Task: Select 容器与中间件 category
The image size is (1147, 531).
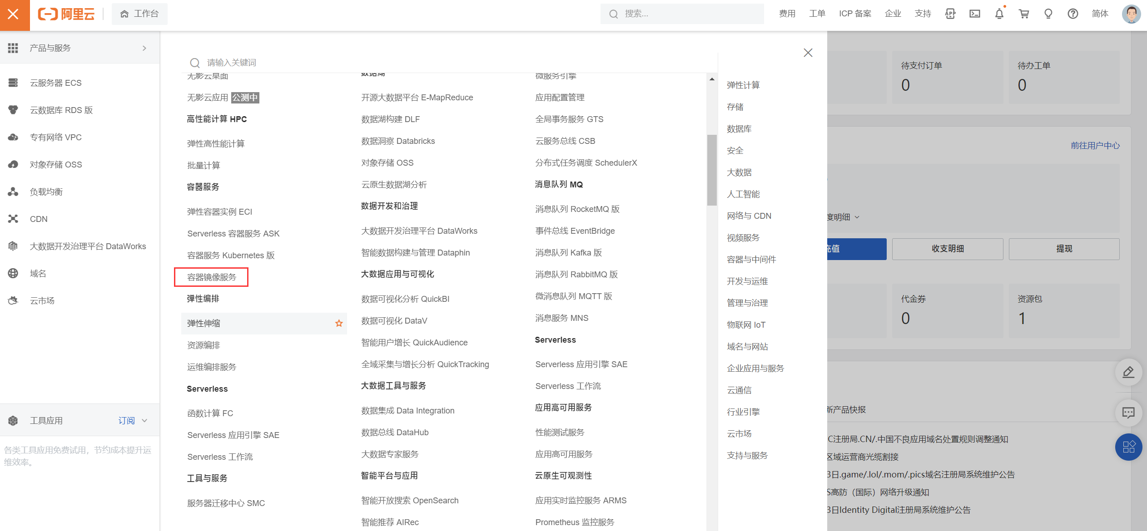Action: click(x=751, y=259)
